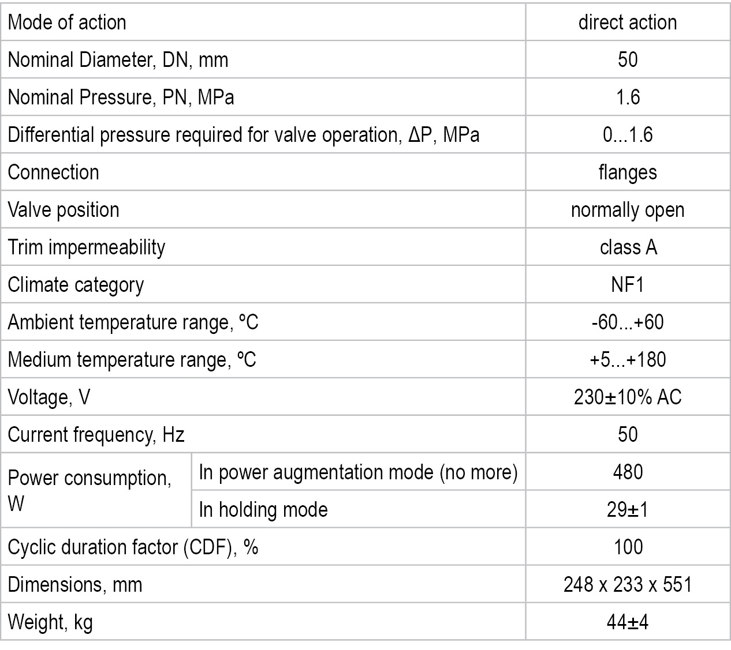Viewport: 731px width, 650px height.
Task: Select the 'direct action' value cell
Action: tap(628, 22)
